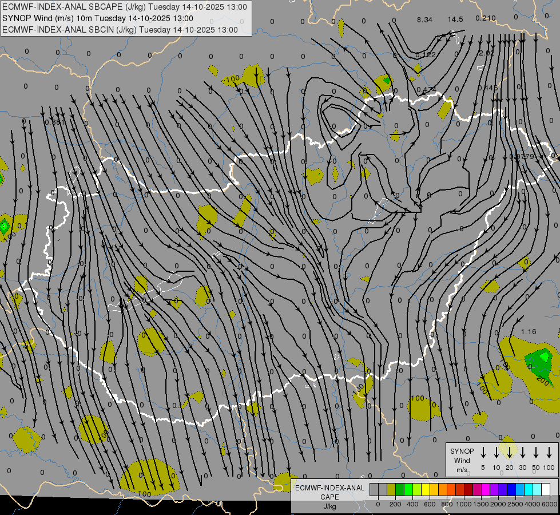Screen dimensions: 560x515
Task: Pick the amber swatch after yellow
Action: coord(434,489)
